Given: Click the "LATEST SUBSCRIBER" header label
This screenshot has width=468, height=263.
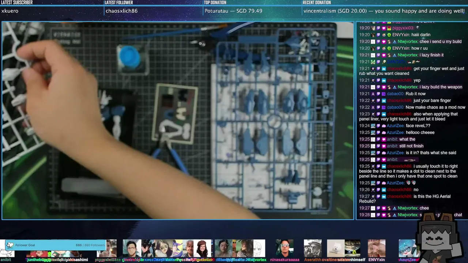Looking at the screenshot, I should [x=17, y=3].
